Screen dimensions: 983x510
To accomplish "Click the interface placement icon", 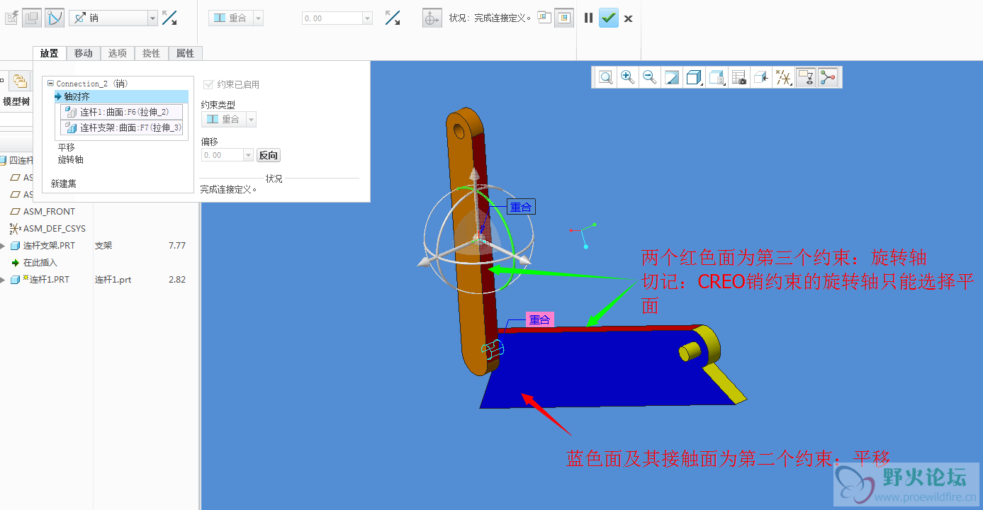I will 32,18.
